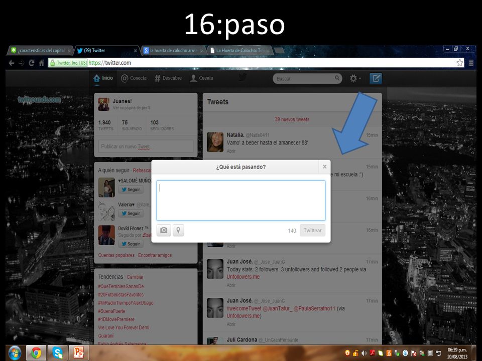Click Cuentas populares link
The width and height of the screenshot is (482, 361).
[116, 255]
